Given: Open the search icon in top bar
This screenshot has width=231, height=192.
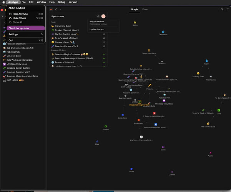Looking at the screenshot, I should pyautogui.click(x=222, y=10).
